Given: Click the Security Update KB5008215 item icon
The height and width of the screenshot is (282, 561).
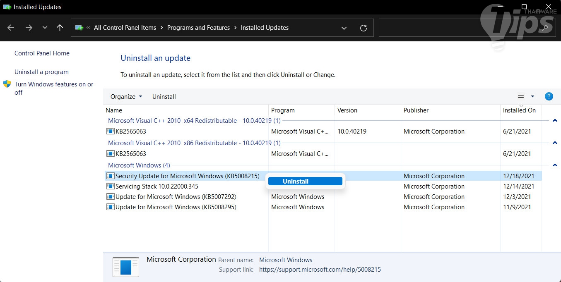Looking at the screenshot, I should pos(110,176).
